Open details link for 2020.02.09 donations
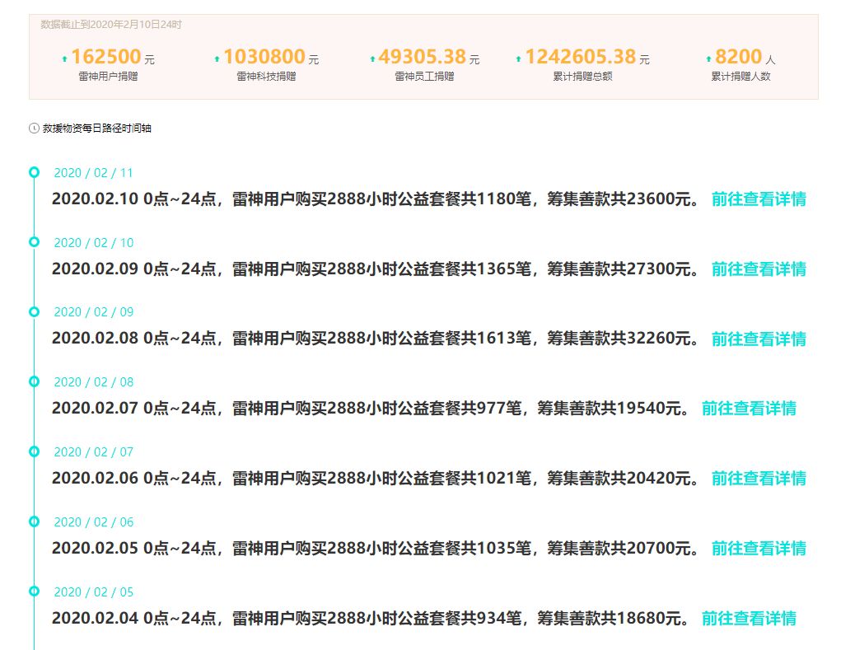The height and width of the screenshot is (650, 841). (x=759, y=269)
